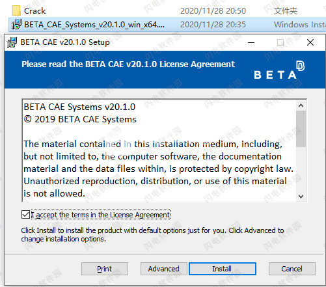Click the BETA logo in the blue banner
Image resolution: width=326 pixels, height=287 pixels.
coord(279,70)
